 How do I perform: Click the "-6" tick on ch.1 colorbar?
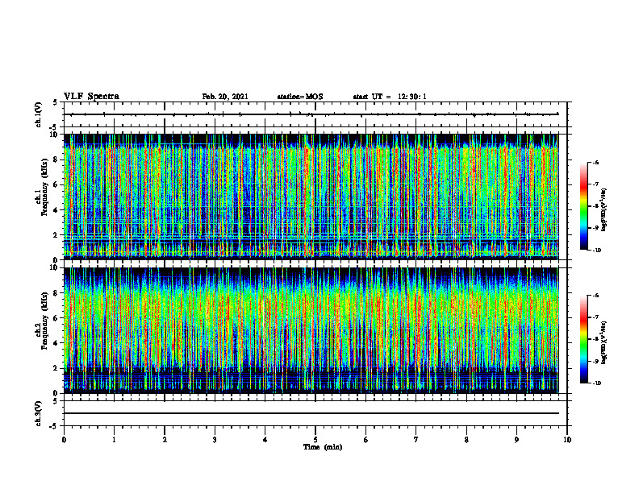pos(595,163)
